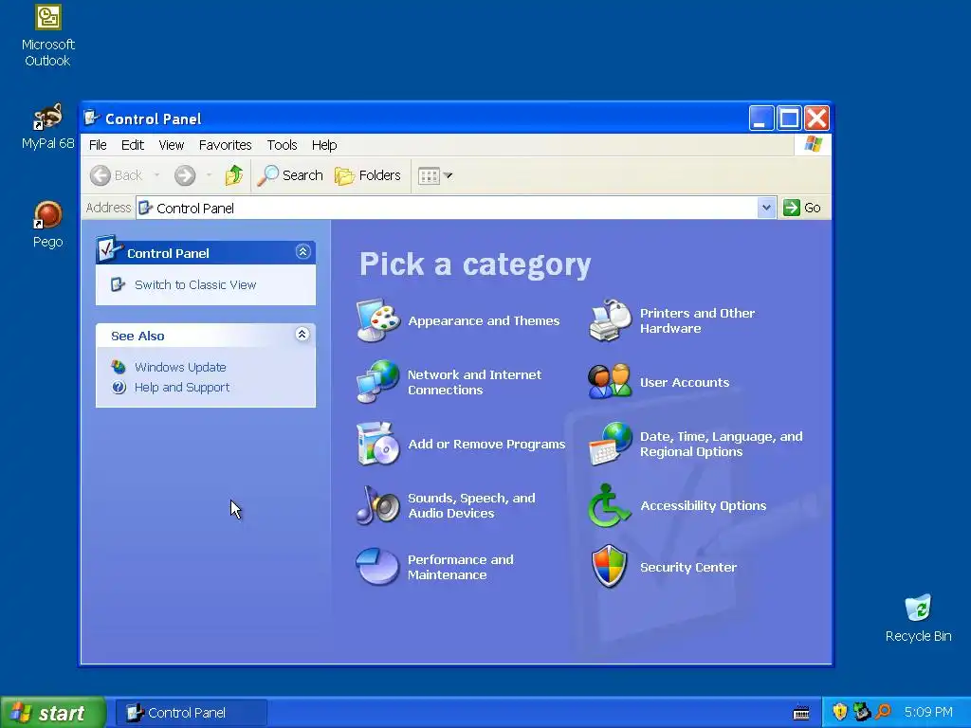The width and height of the screenshot is (971, 728).
Task: Collapse the See Also panel
Action: click(302, 335)
